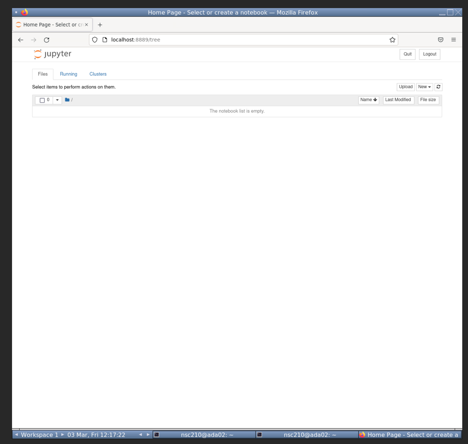
Task: Select the Files tab
Action: [x=43, y=74]
